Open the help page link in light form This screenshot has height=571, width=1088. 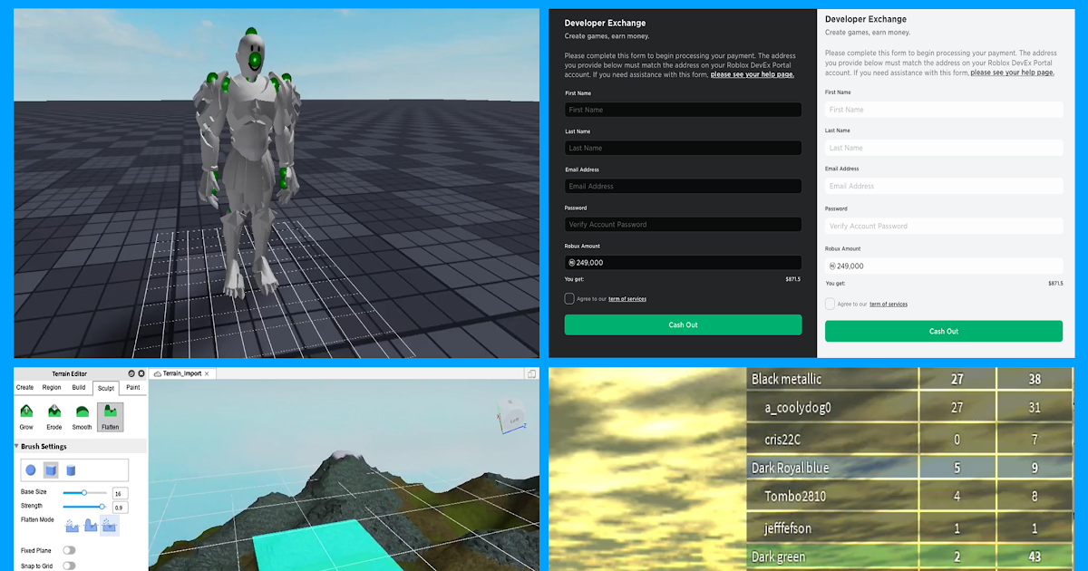click(x=1012, y=73)
